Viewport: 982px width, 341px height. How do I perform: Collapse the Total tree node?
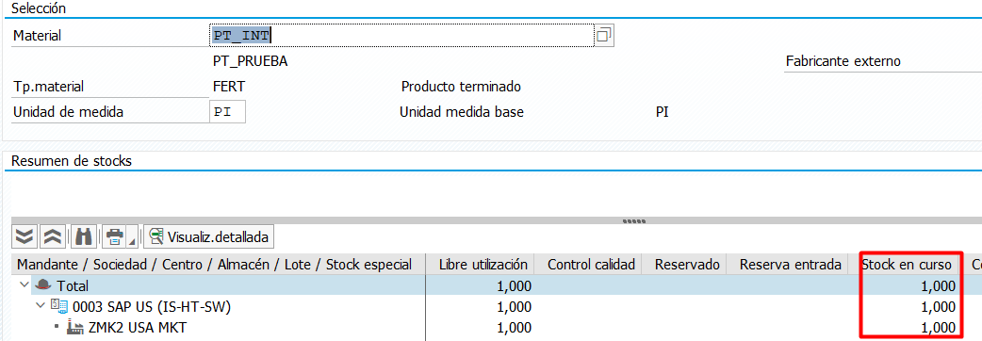(x=25, y=284)
